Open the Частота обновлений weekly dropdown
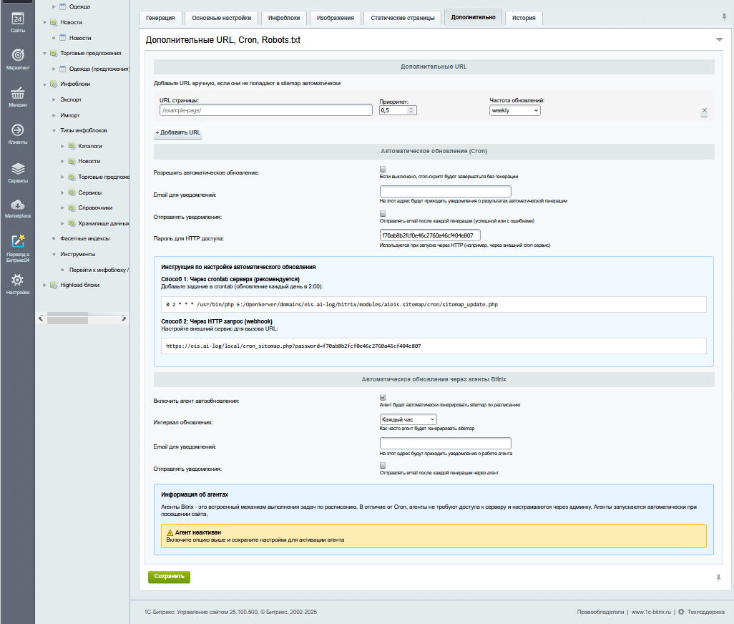This screenshot has width=734, height=624. coord(514,110)
